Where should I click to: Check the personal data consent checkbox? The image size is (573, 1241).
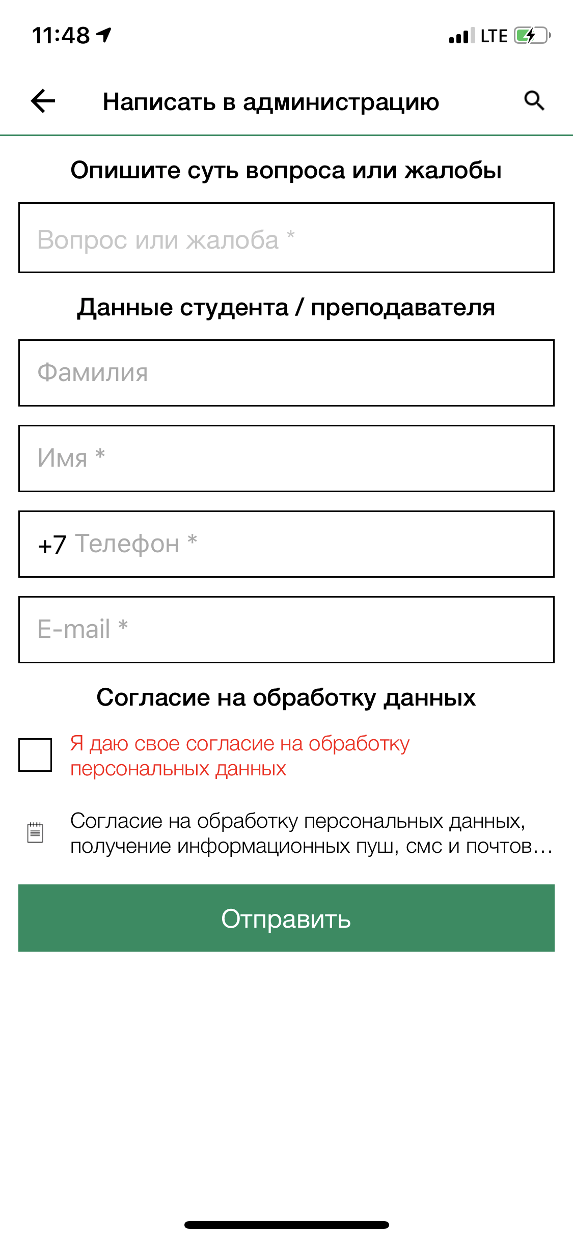tap(35, 754)
